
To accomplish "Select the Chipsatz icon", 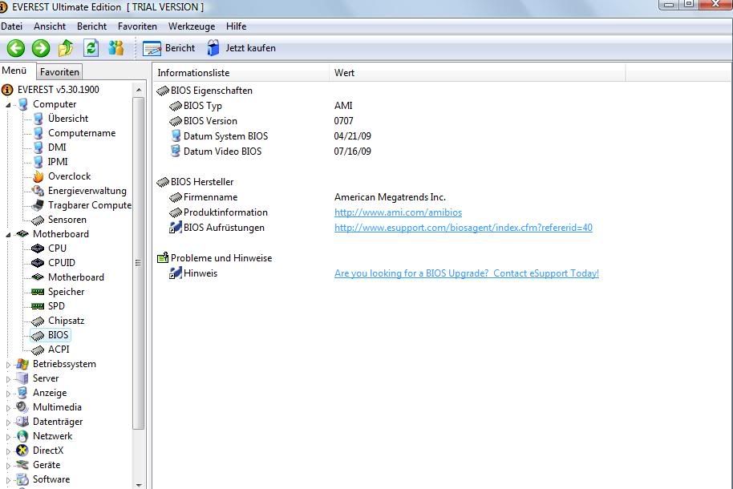I will click(x=38, y=321).
